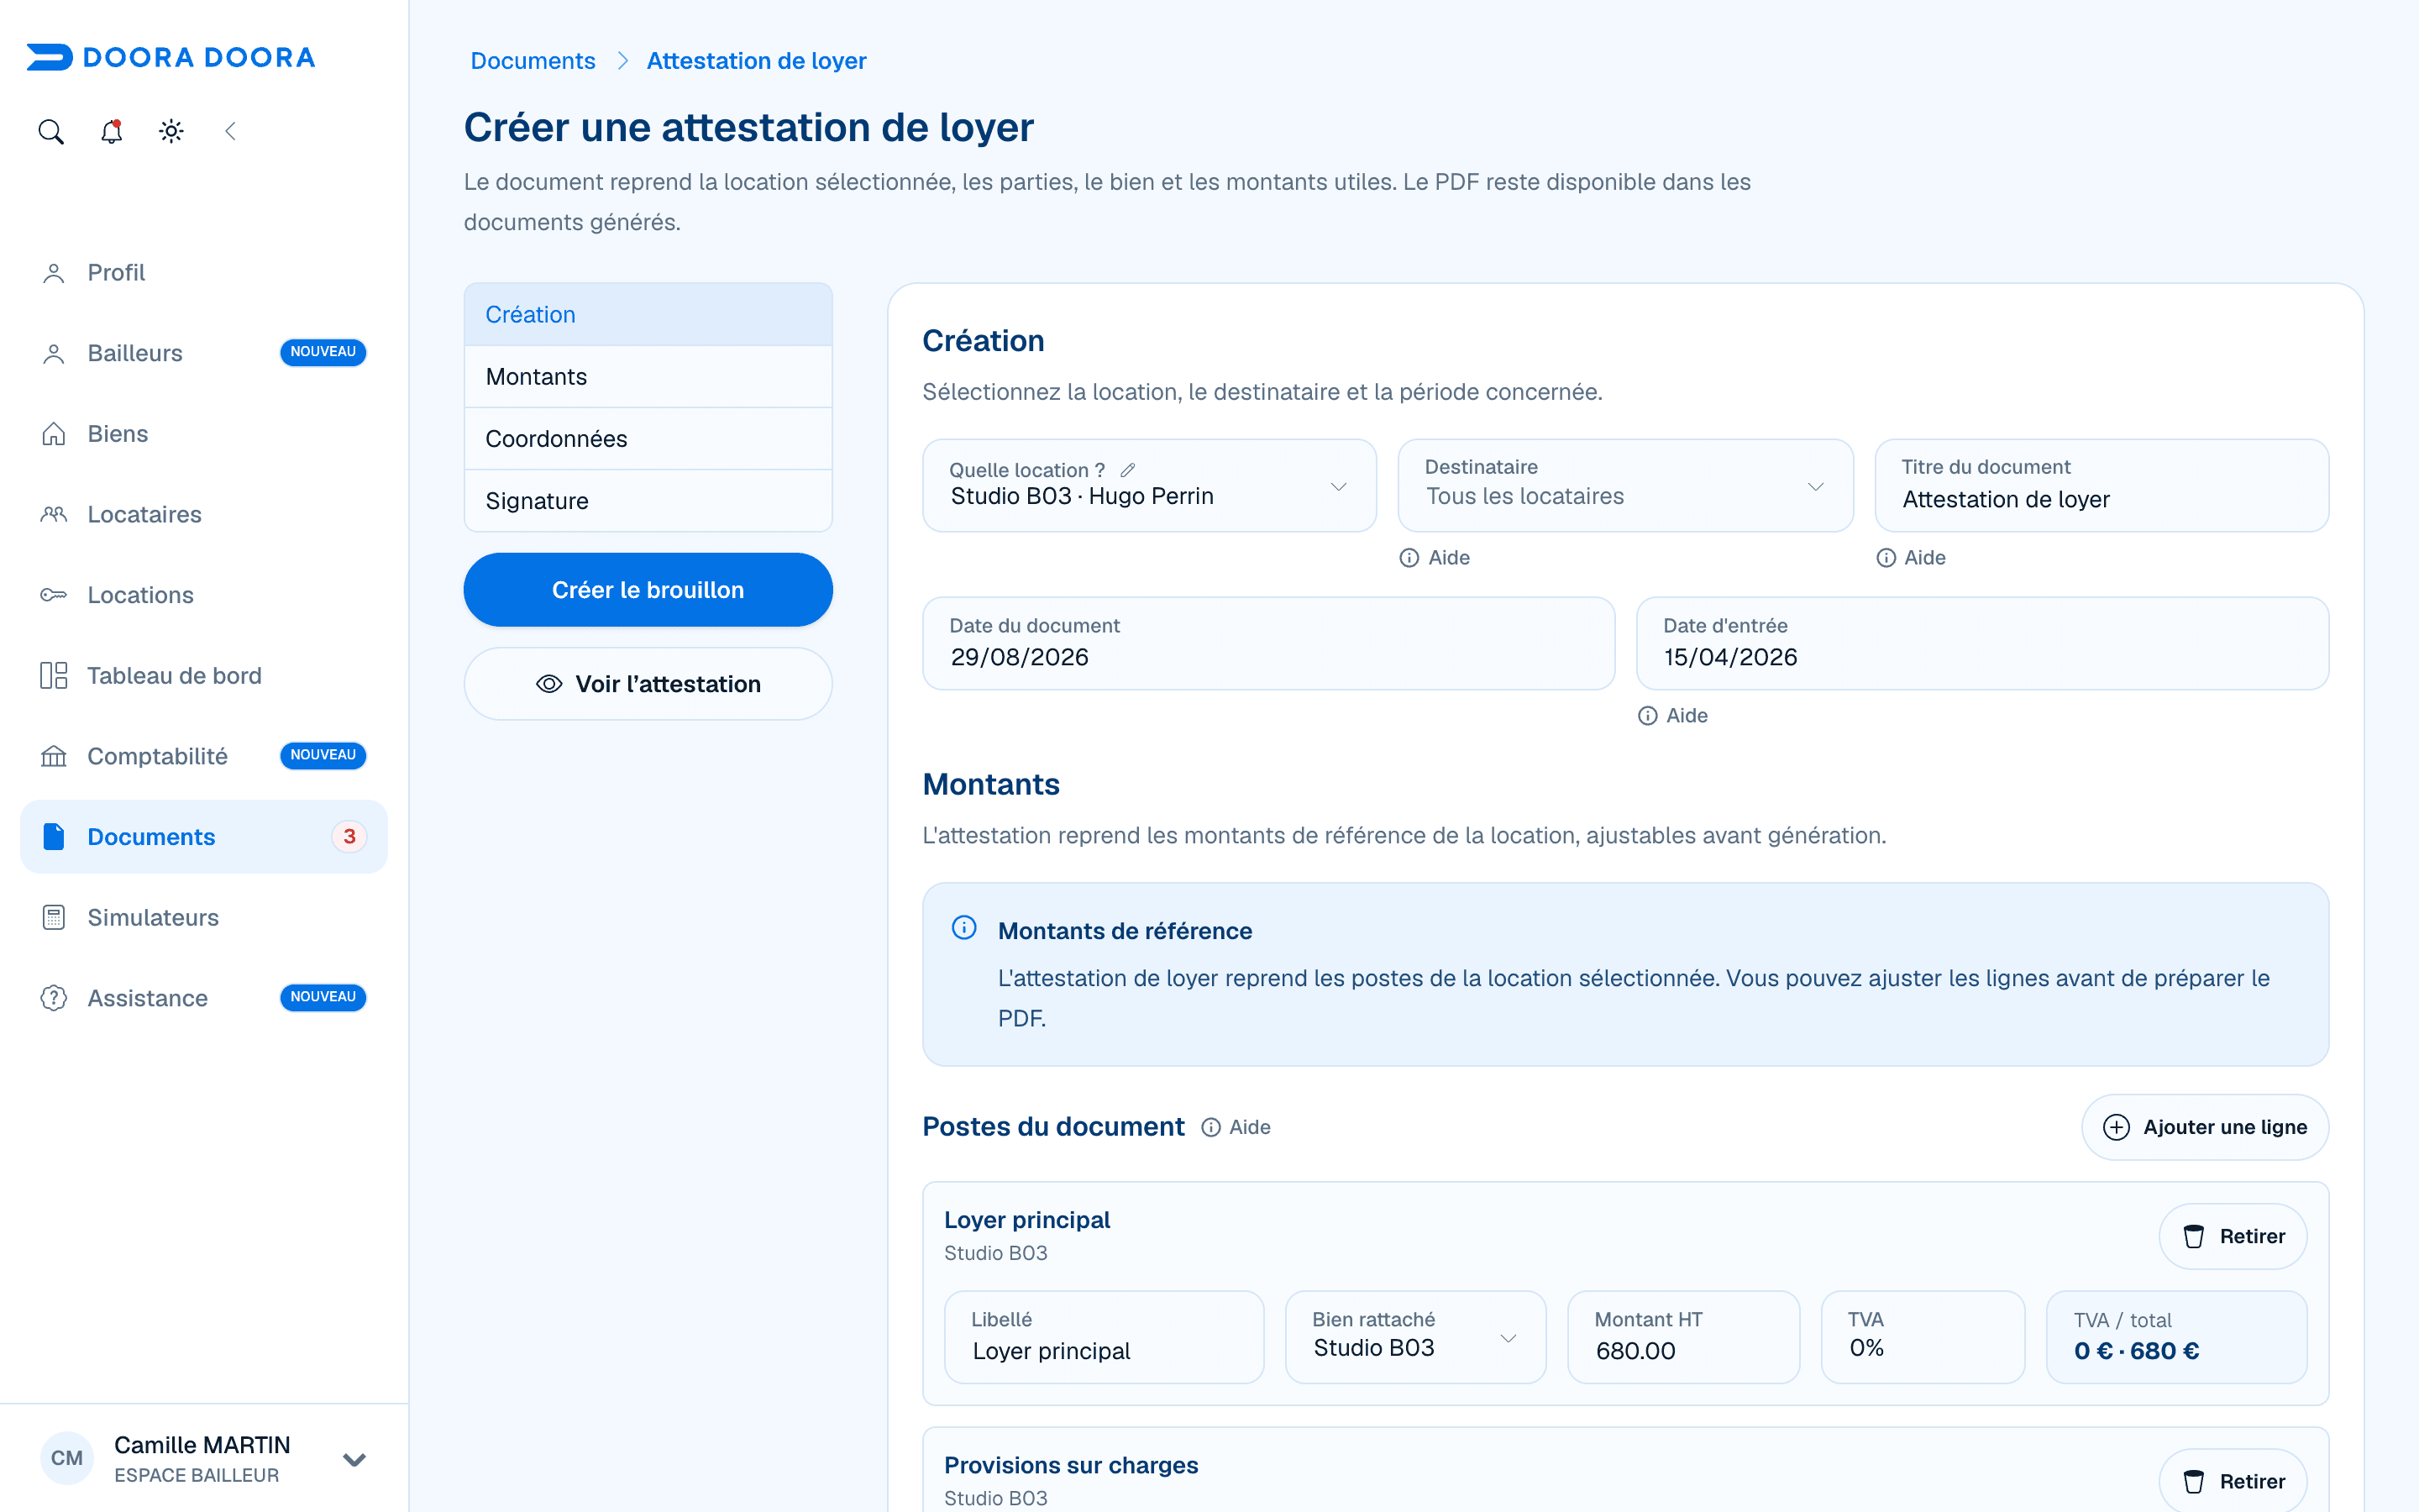The width and height of the screenshot is (2419, 1512).
Task: Click the Documents file icon
Action: [x=54, y=837]
